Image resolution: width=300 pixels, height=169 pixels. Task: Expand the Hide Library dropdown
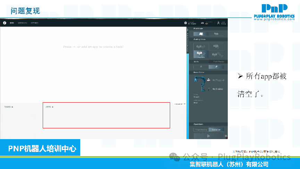point(180,104)
